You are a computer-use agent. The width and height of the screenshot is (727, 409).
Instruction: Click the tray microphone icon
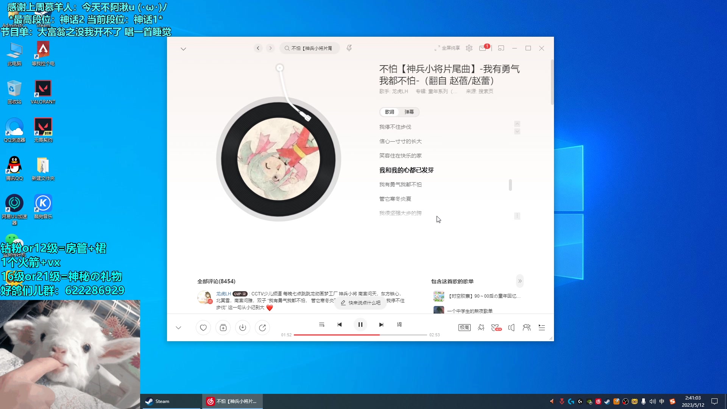643,401
